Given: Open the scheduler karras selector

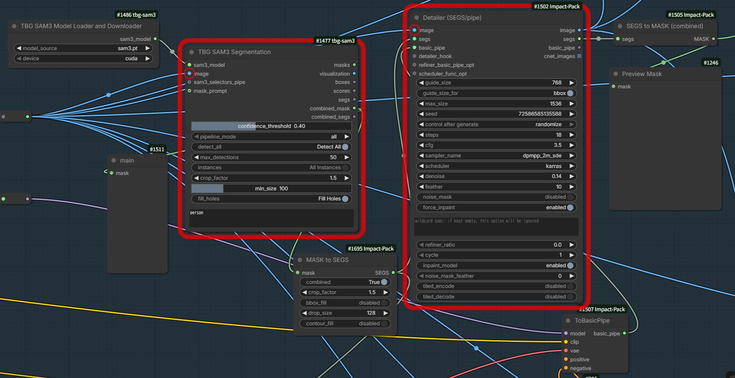Looking at the screenshot, I should pos(496,166).
